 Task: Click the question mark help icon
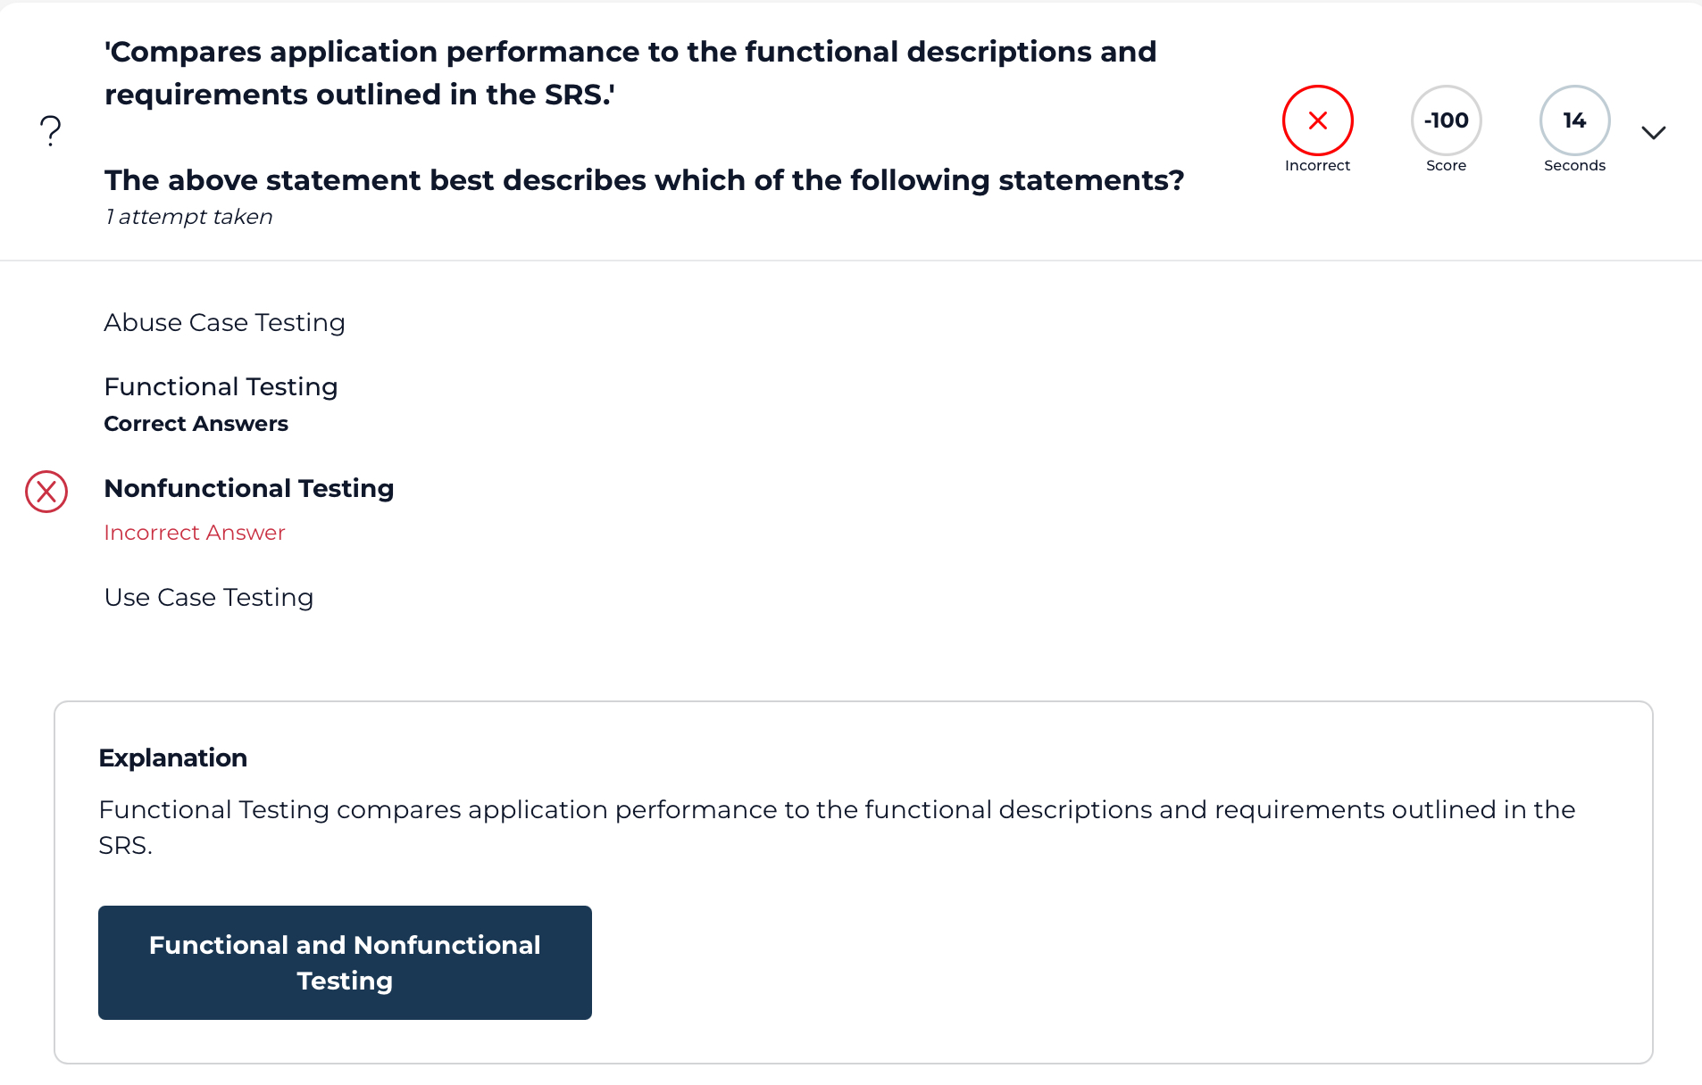coord(50,130)
